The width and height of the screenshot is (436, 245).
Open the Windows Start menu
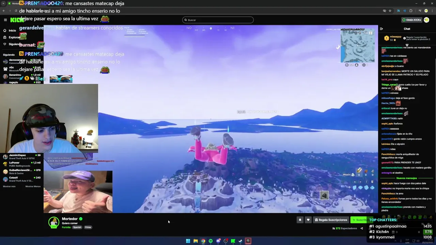point(188,241)
